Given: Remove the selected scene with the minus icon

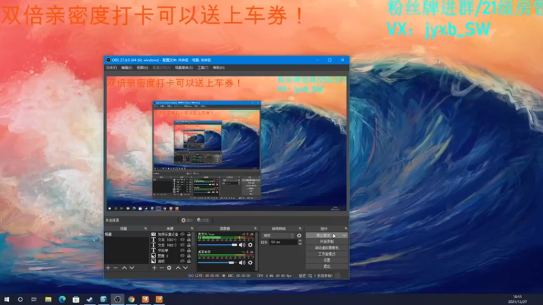Looking at the screenshot, I should point(115,268).
